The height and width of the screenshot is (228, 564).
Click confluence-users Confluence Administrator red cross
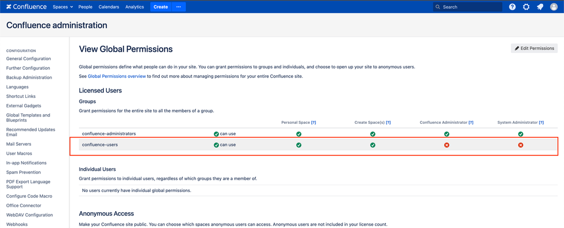coord(447,145)
